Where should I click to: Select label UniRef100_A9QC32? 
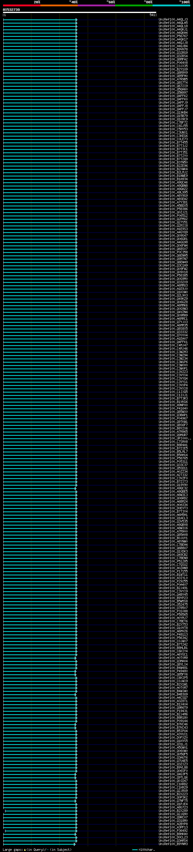[x=173, y=488]
